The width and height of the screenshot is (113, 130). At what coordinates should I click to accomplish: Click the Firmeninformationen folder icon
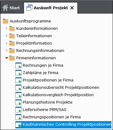pos(12,58)
